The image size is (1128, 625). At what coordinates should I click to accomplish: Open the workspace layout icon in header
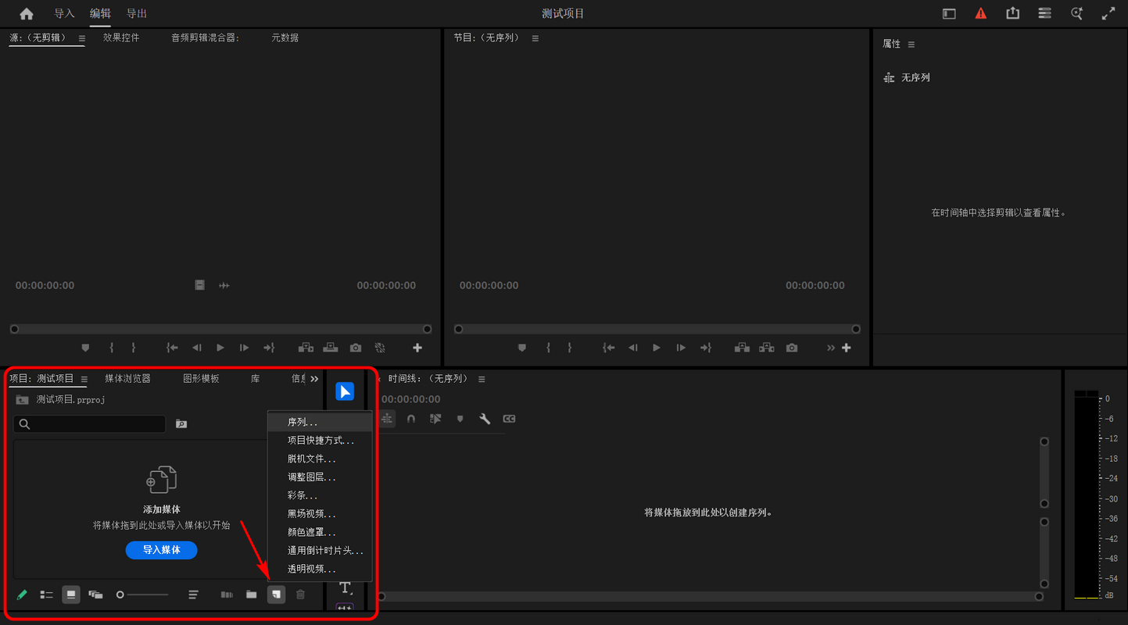(x=949, y=13)
